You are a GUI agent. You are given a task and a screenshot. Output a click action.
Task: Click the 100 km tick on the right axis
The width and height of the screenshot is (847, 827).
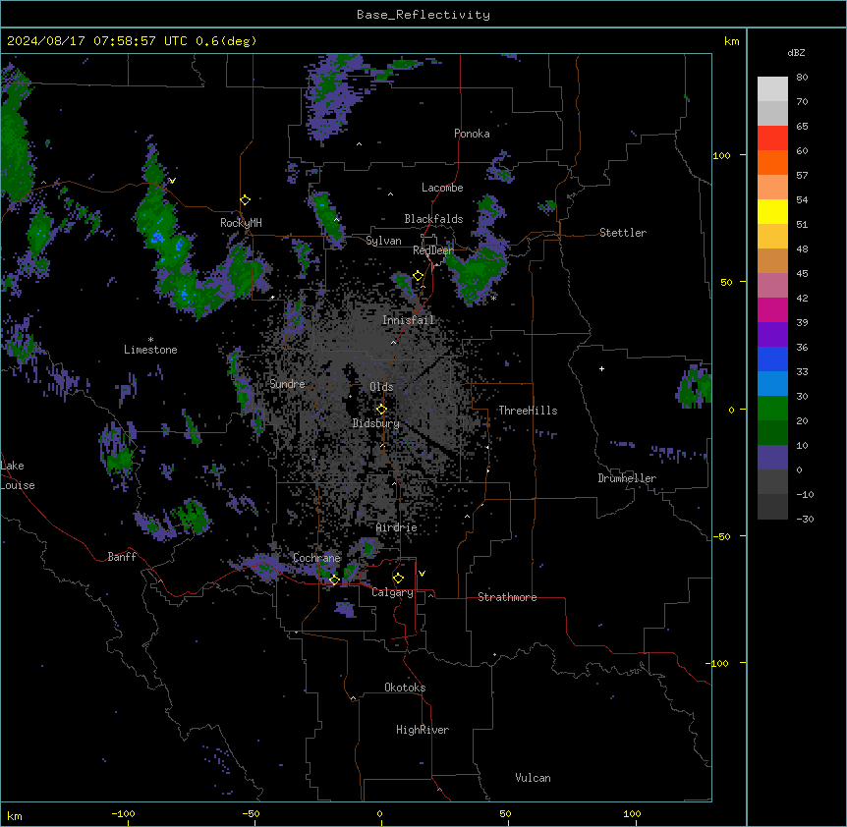tap(721, 155)
